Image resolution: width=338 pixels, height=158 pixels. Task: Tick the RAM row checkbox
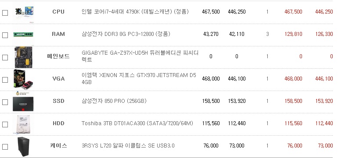click(x=5, y=35)
